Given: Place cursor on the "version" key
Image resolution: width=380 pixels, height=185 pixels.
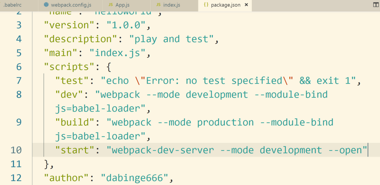Looking at the screenshot, I should 69,25.
